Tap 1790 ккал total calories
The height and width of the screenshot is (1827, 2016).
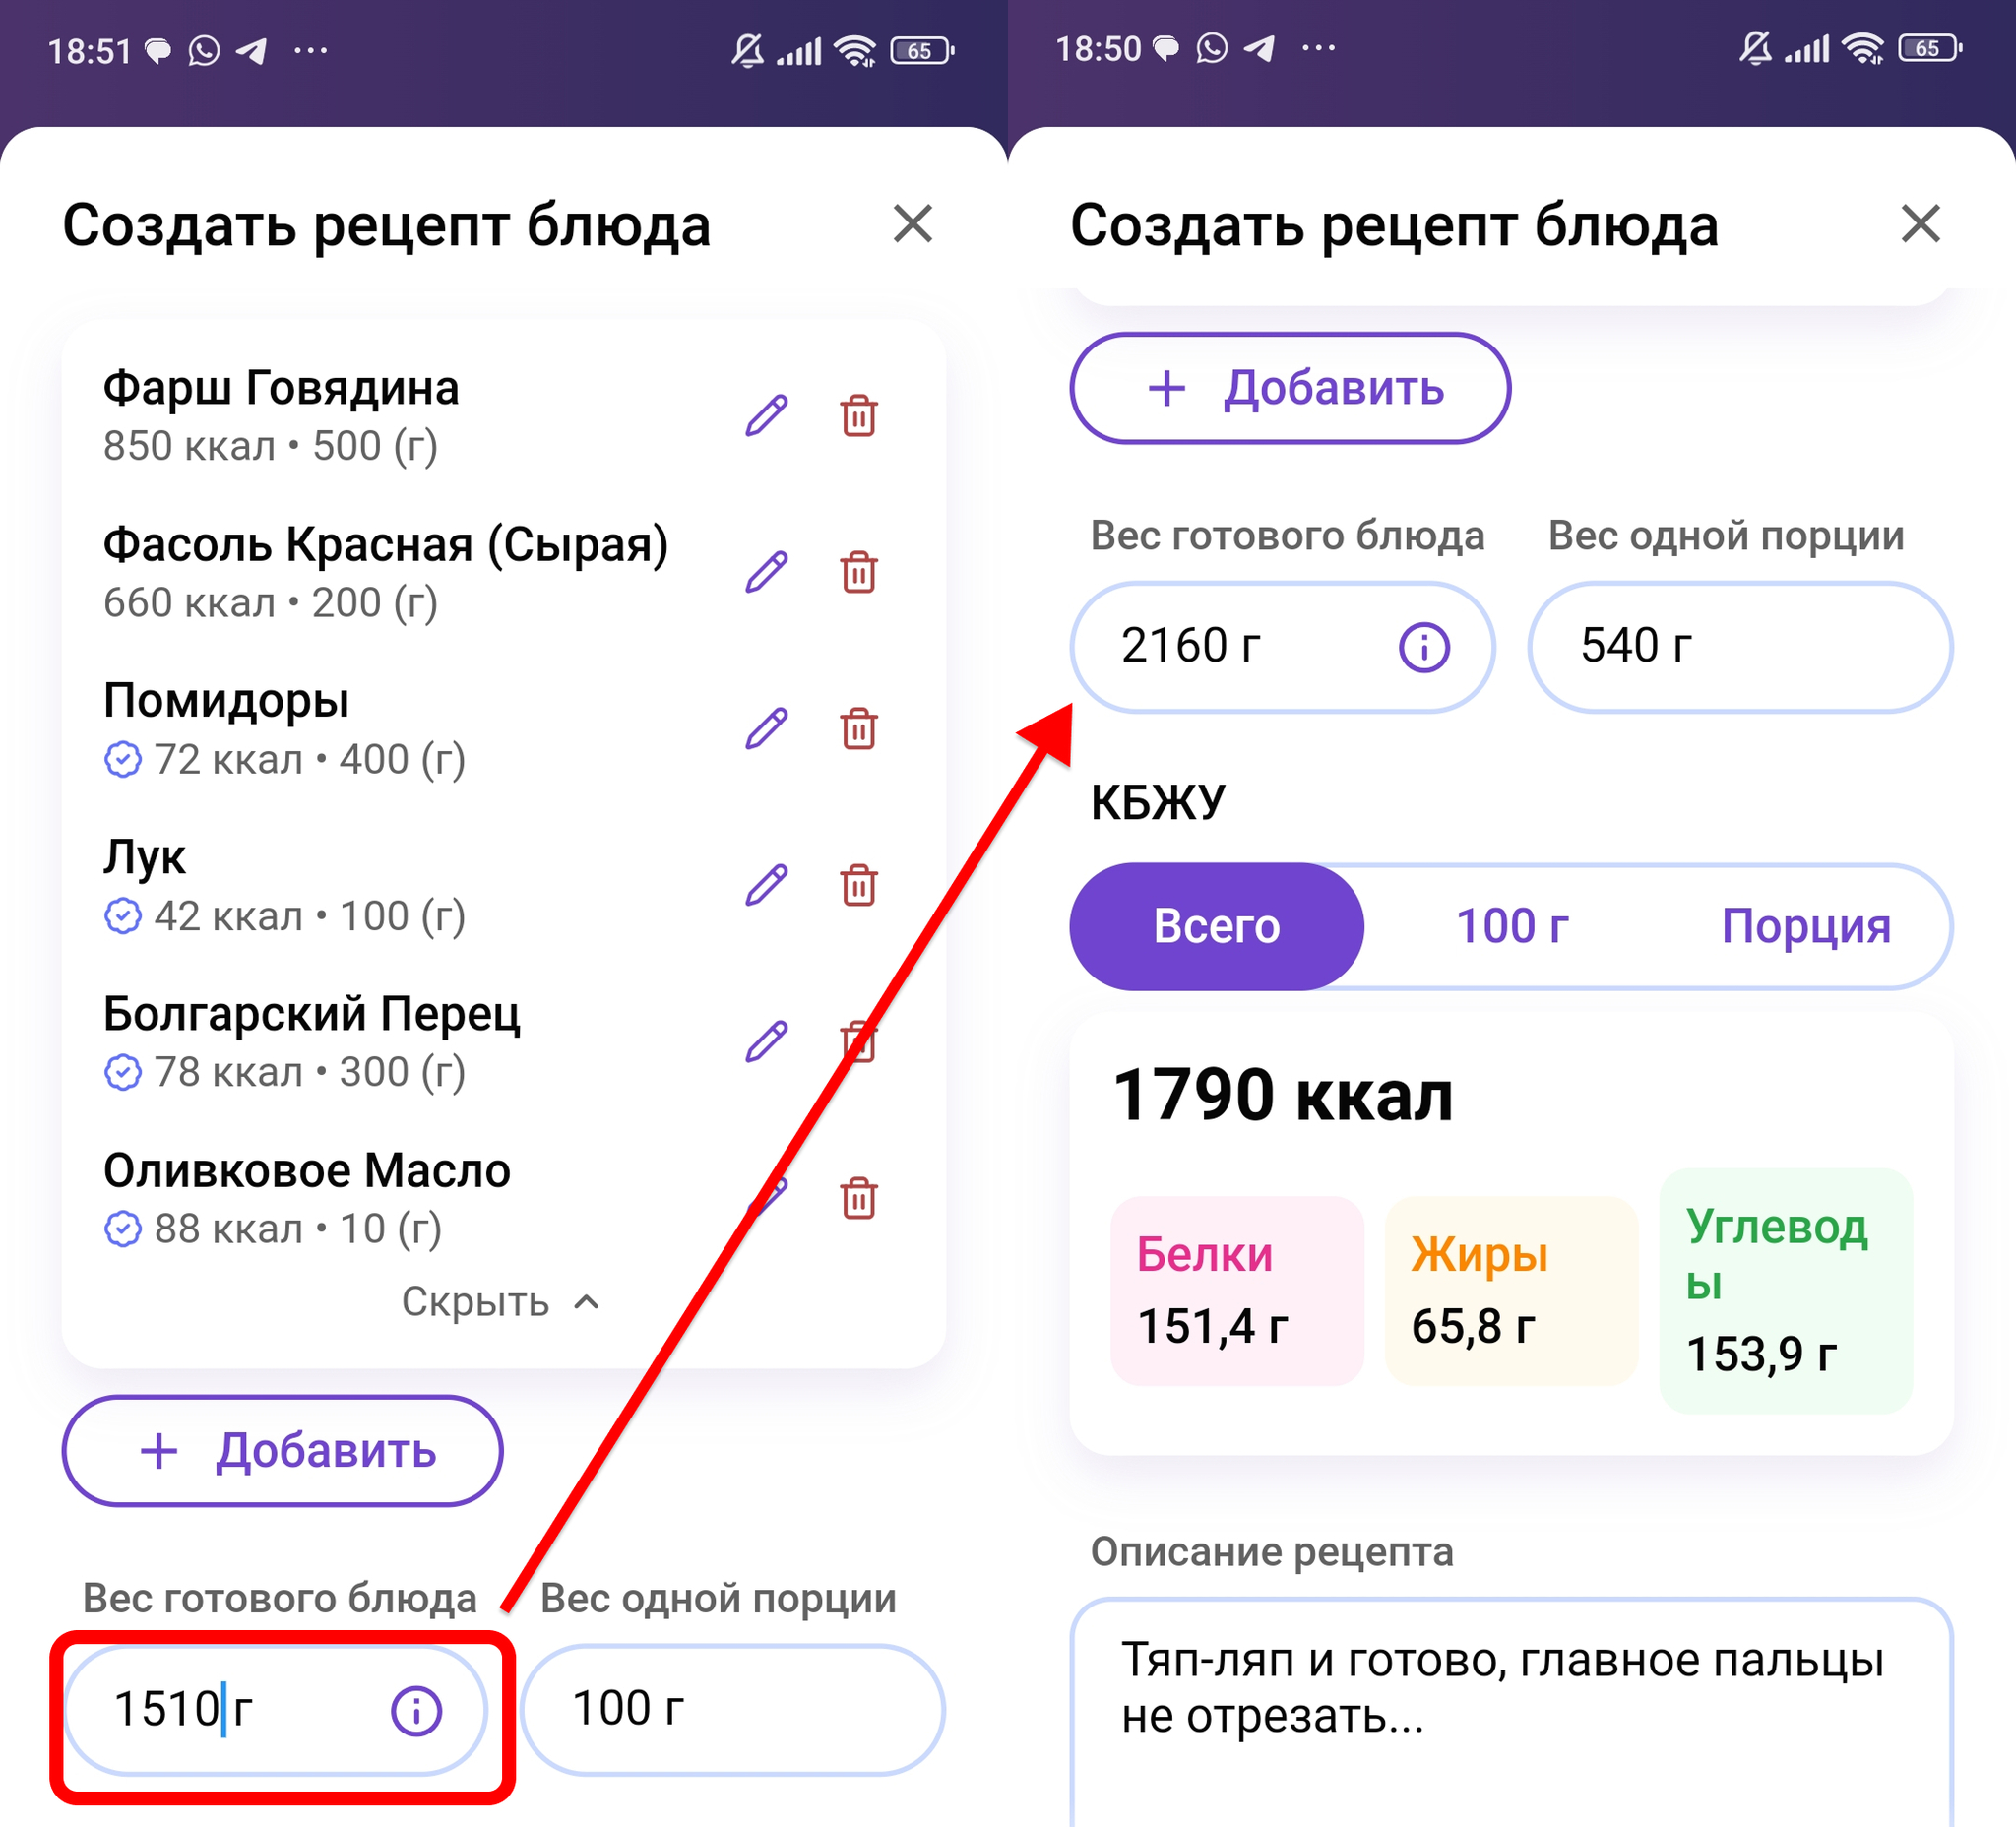point(1282,1095)
